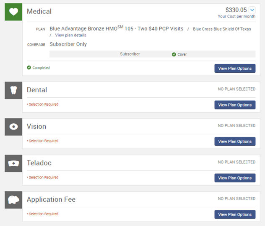Click View Plan Options for Vision

pos(235,142)
